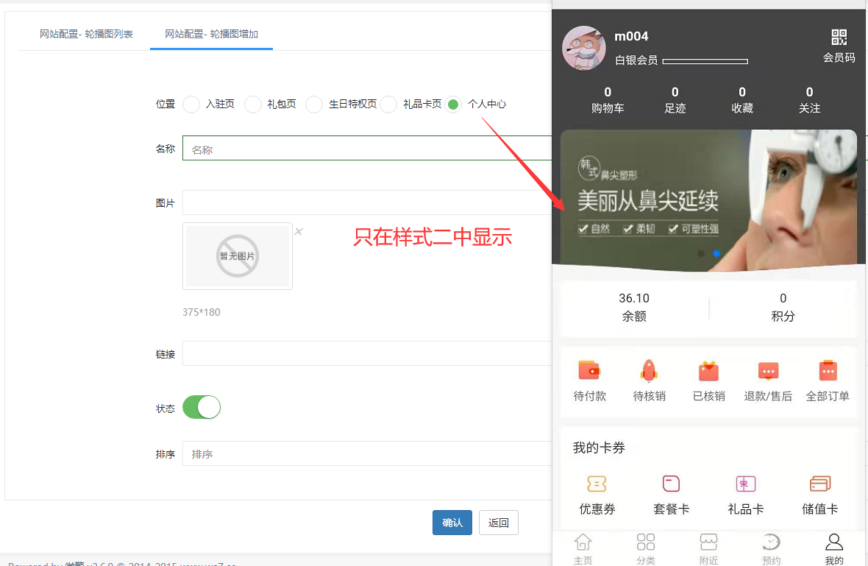Go to 附近 nearby in bottom nav

708,549
